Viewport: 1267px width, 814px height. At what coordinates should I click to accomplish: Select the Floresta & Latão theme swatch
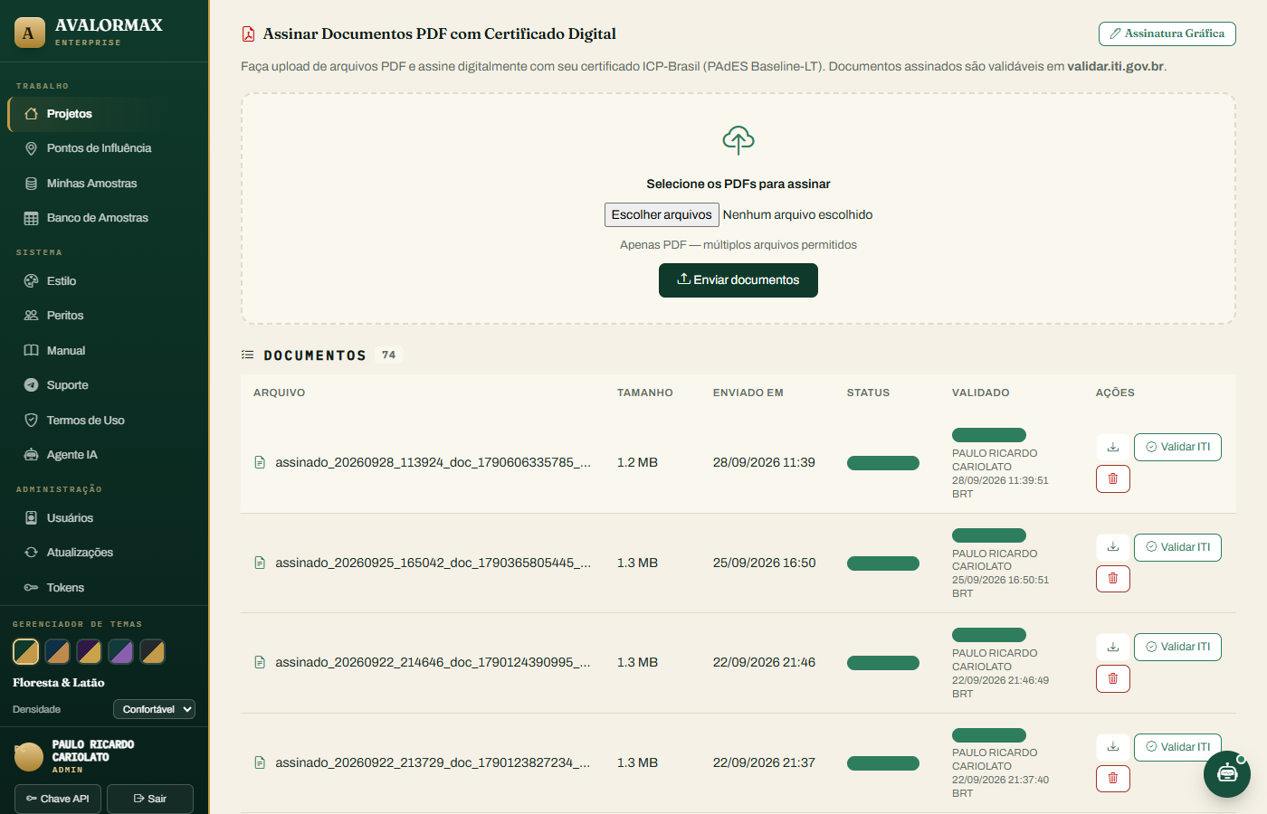(x=25, y=651)
